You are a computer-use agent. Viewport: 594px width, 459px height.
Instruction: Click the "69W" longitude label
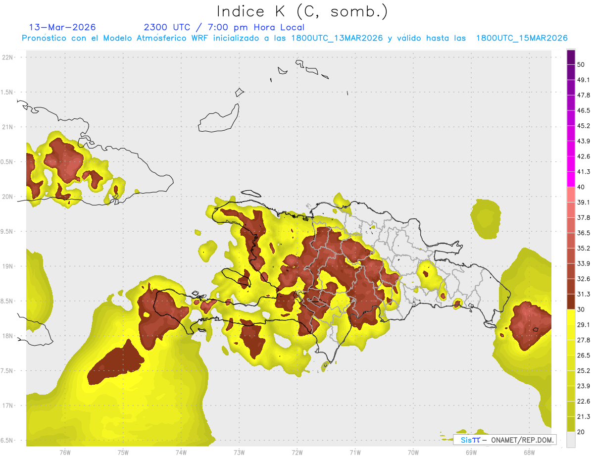471,452
